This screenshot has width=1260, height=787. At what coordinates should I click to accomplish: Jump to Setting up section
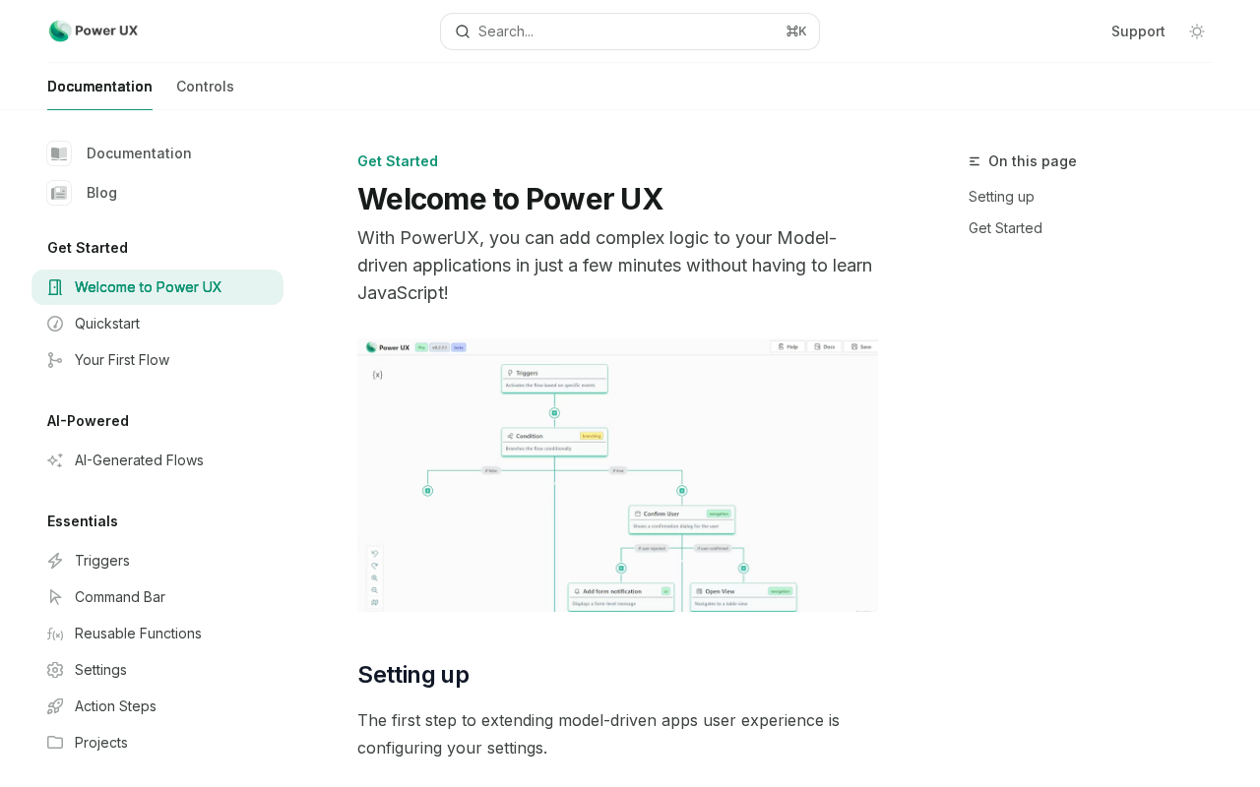[1001, 197]
